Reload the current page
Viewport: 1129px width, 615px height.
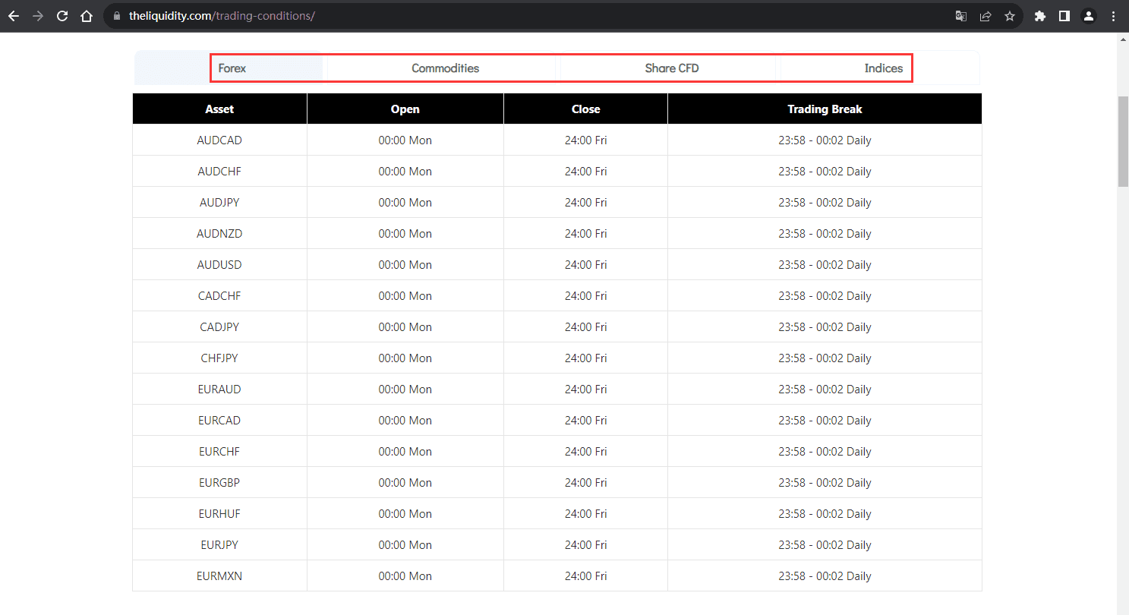pyautogui.click(x=62, y=16)
